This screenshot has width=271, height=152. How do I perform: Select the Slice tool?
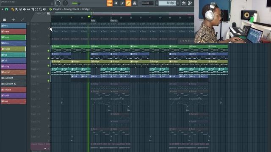(x=33, y=9)
